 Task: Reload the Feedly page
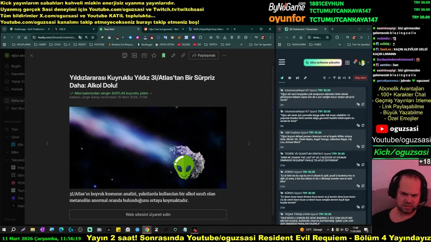19,37
